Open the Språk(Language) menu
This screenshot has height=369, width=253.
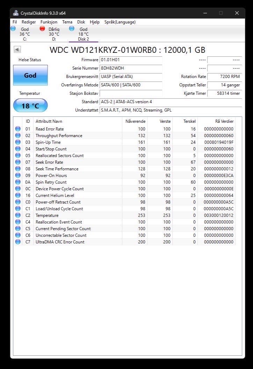(120, 22)
